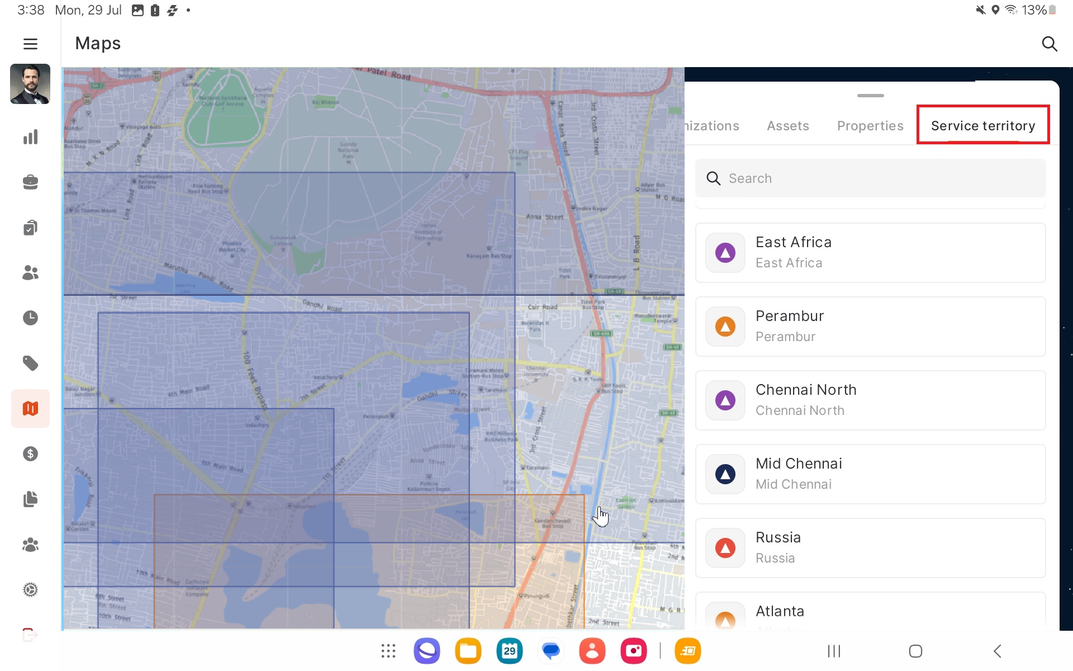Switch to the Assets tab
Screen dimensions: 1073x671
[x=787, y=126]
